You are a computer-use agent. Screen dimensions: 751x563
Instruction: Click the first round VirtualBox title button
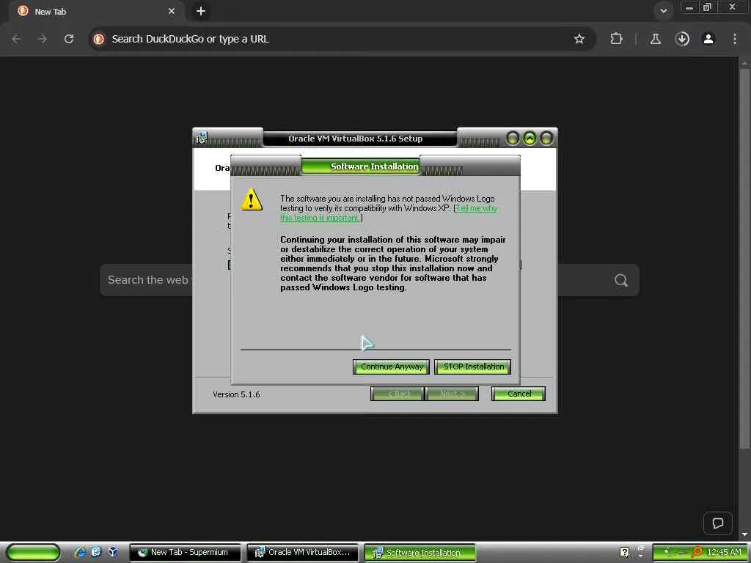tap(513, 139)
